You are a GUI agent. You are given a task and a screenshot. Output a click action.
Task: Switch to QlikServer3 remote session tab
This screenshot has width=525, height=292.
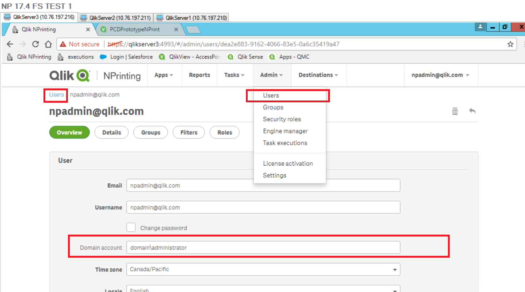[x=39, y=17]
